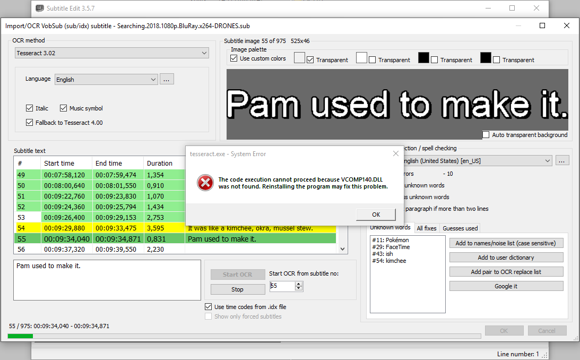Toggle the Music symbol checkbox
The height and width of the screenshot is (360, 580).
(x=63, y=108)
